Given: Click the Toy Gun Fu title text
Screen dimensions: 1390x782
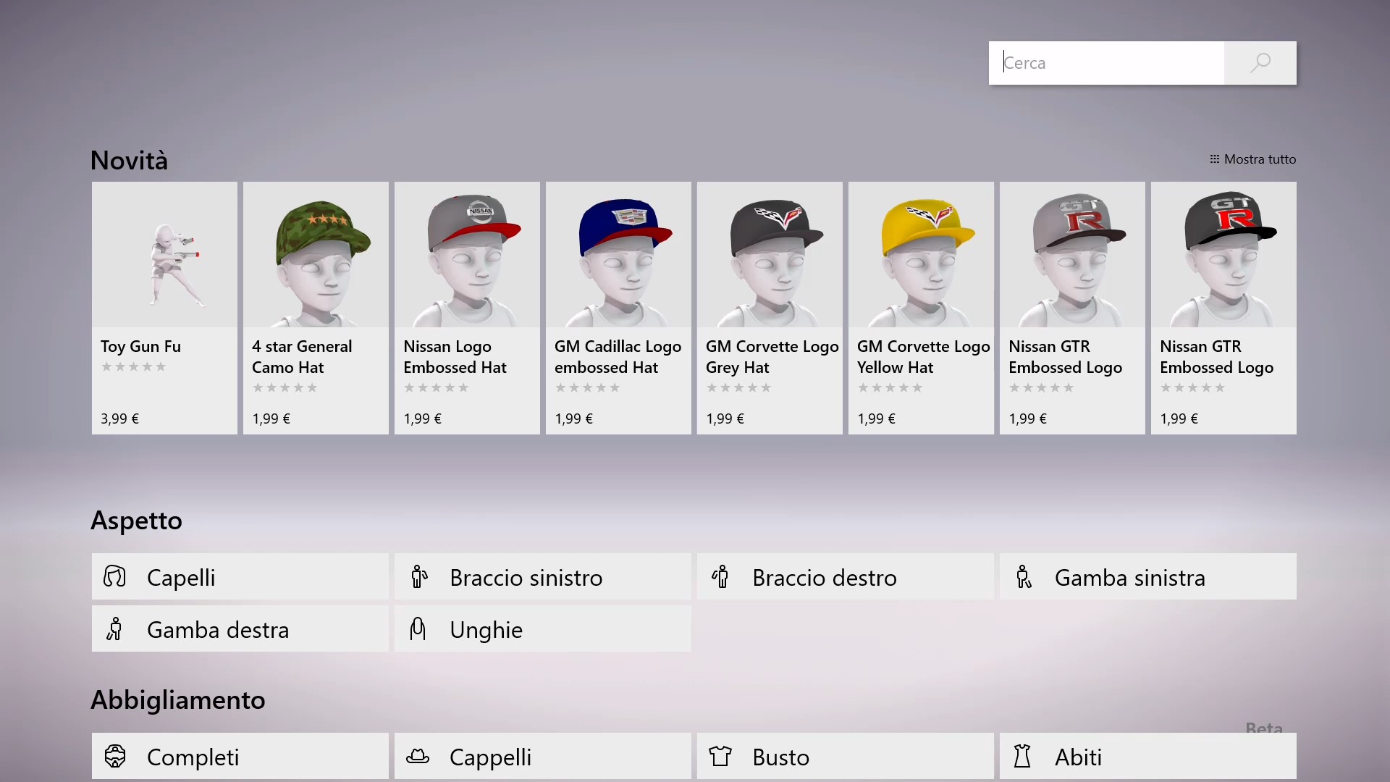Looking at the screenshot, I should click(x=140, y=347).
